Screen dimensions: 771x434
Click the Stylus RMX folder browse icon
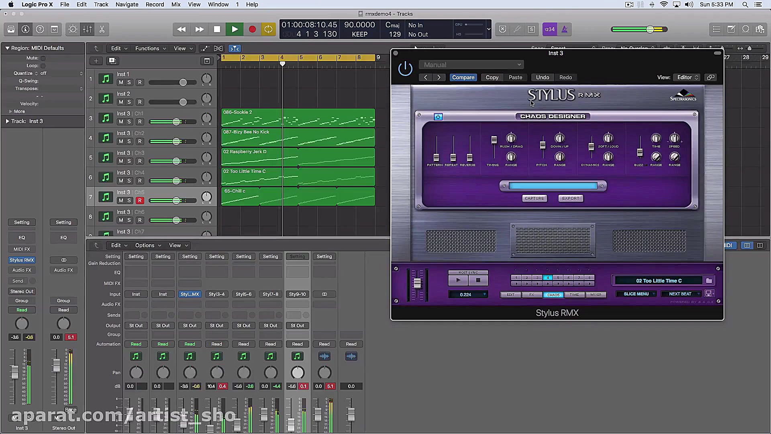(709, 281)
